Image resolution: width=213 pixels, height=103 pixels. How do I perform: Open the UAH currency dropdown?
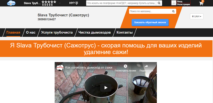(x=196, y=16)
